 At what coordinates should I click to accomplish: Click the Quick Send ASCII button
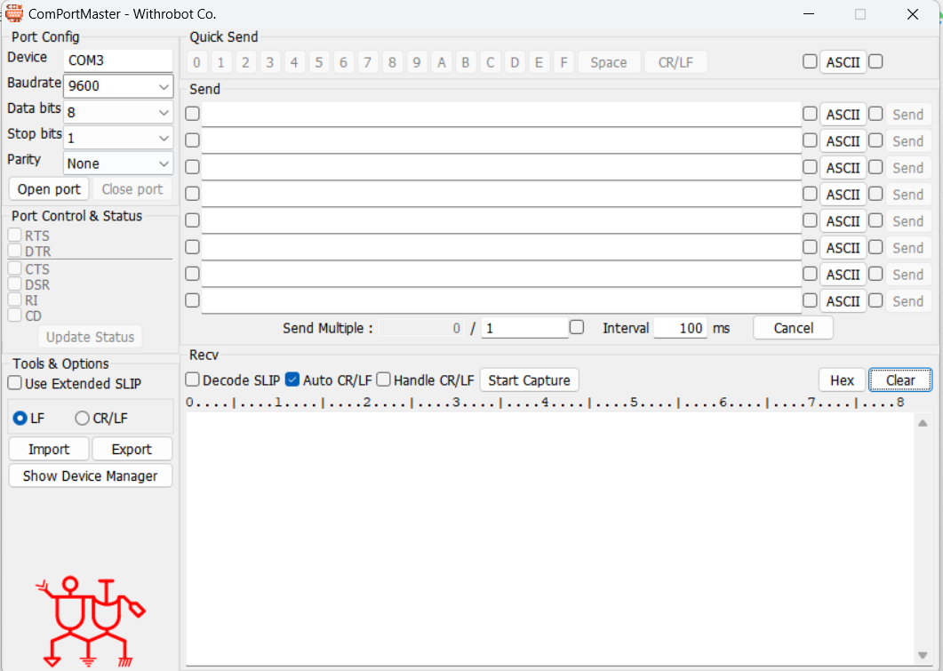(x=843, y=62)
